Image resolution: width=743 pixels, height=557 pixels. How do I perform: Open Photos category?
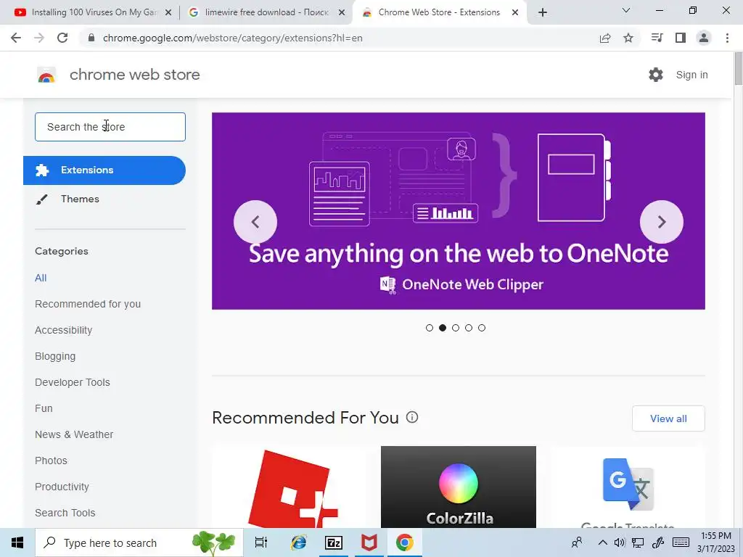[52, 461]
